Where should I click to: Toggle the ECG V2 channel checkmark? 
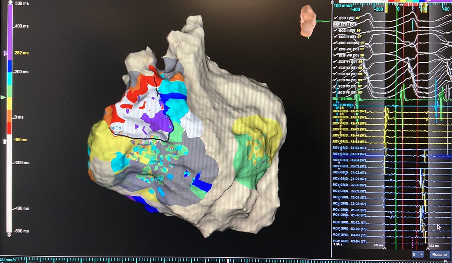[336, 68]
